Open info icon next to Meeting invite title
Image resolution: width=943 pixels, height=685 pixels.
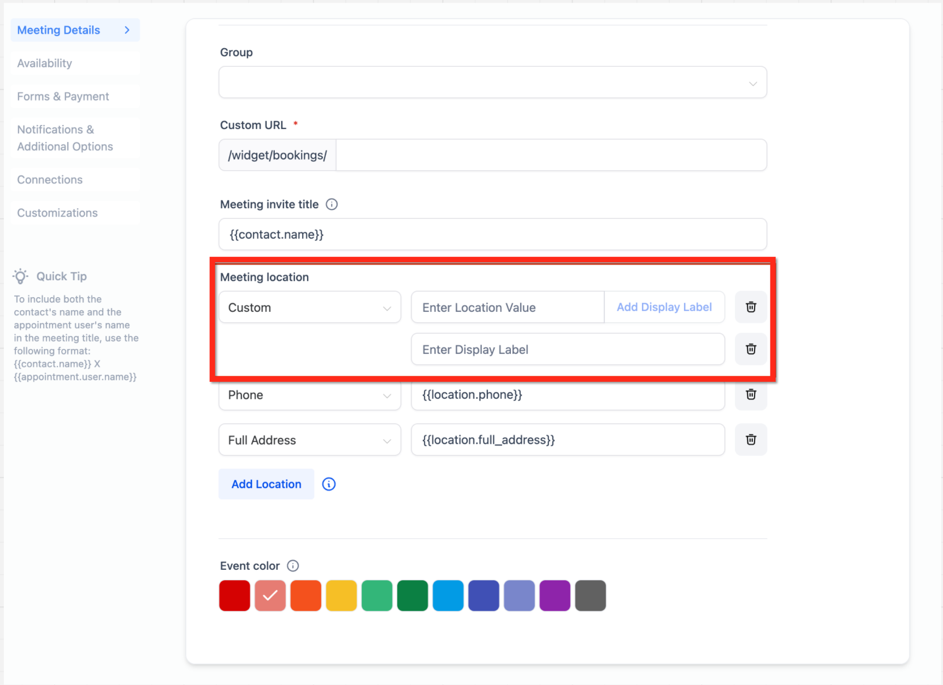coord(332,204)
